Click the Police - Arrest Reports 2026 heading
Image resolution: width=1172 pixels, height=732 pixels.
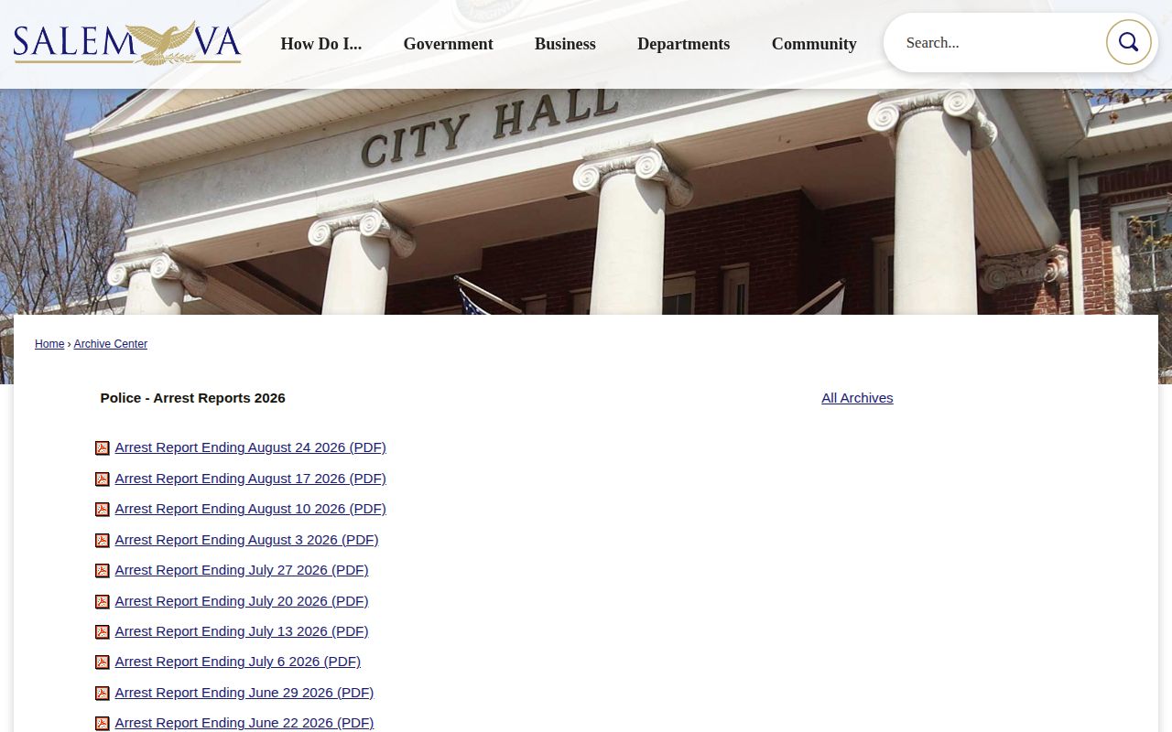[x=192, y=398]
